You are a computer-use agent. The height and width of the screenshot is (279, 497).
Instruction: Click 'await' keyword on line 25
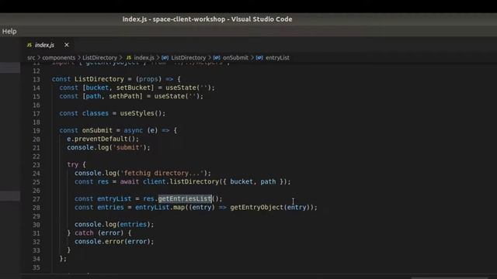click(130, 181)
